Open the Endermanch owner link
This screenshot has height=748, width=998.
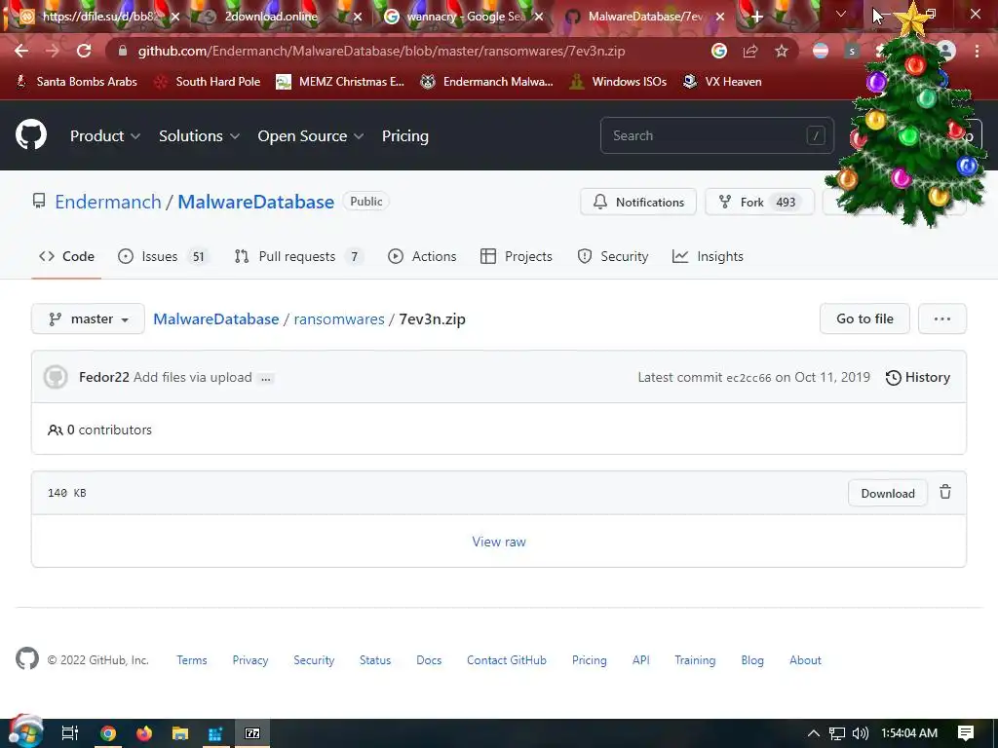108,202
